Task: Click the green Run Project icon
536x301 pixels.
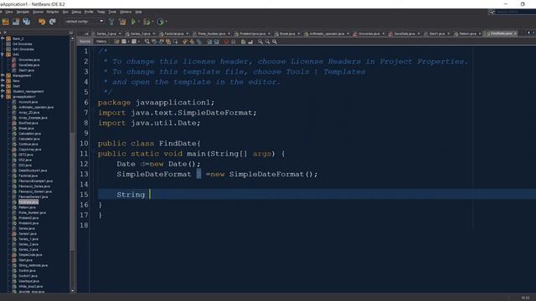Action: [x=133, y=22]
